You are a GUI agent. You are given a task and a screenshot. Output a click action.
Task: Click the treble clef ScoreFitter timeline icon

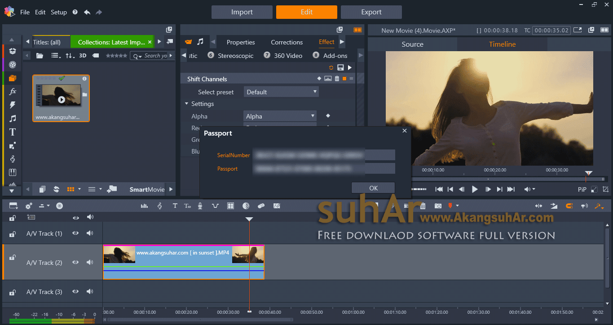coord(160,206)
